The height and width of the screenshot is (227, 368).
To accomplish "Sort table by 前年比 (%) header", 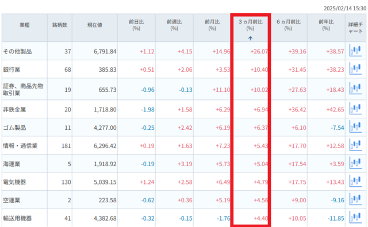I will point(326,25).
